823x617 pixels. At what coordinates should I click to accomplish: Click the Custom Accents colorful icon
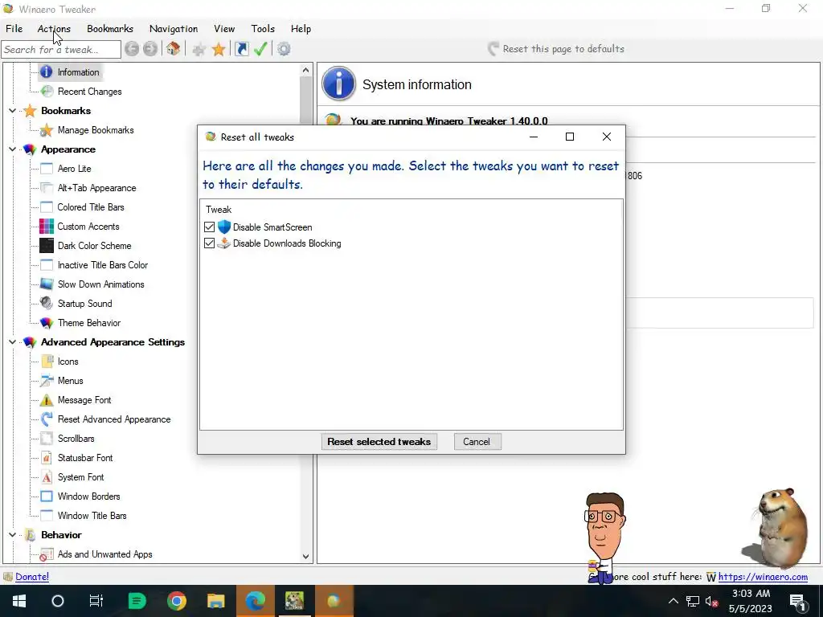pos(46,227)
